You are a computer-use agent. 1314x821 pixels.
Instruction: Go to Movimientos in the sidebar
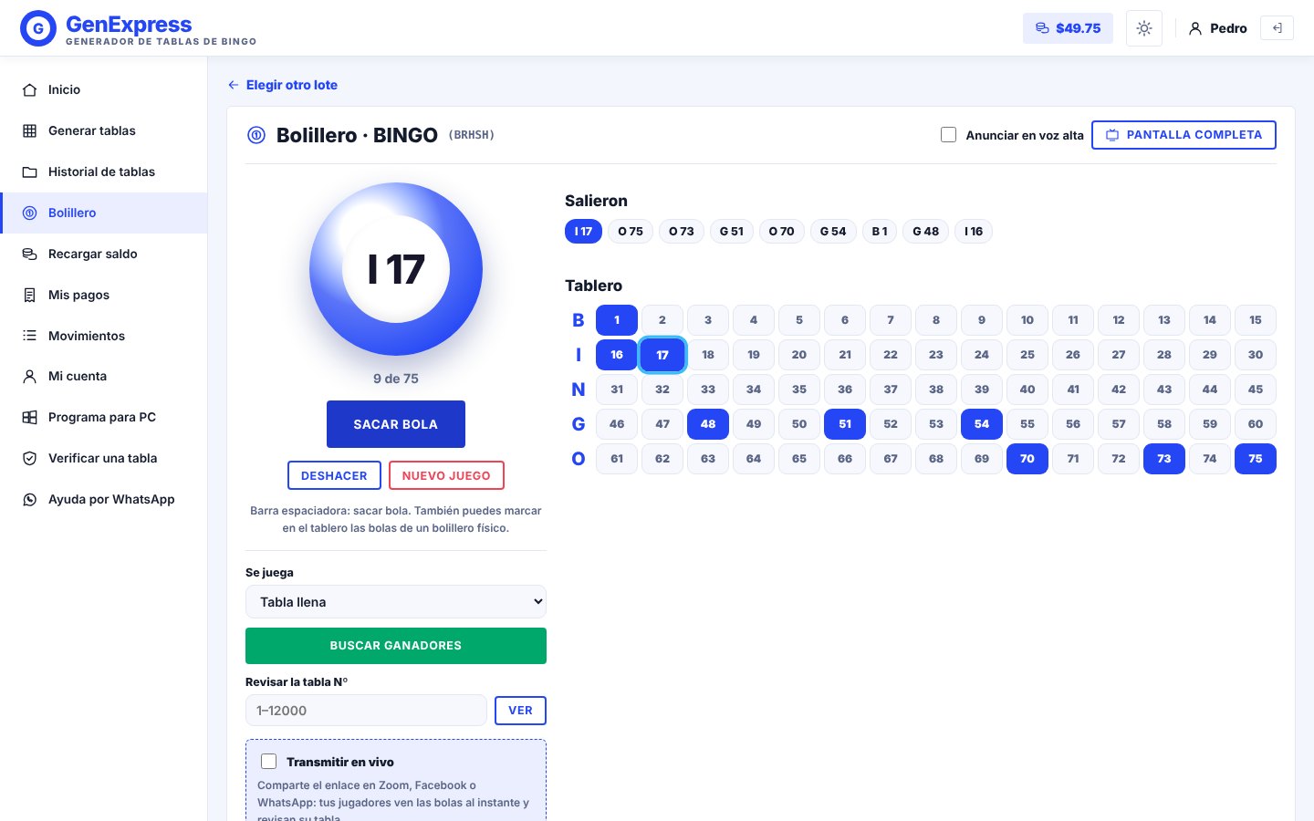[104, 336]
